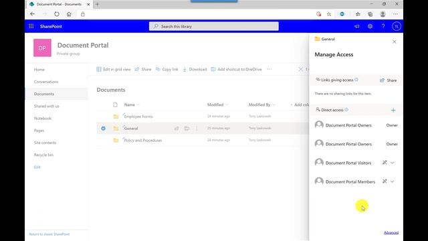Image resolution: width=428 pixels, height=241 pixels.
Task: Select Documents in site navigation
Action: [44, 94]
